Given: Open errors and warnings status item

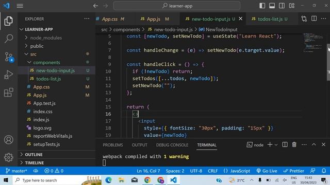Looking at the screenshot, I should tap(54, 171).
